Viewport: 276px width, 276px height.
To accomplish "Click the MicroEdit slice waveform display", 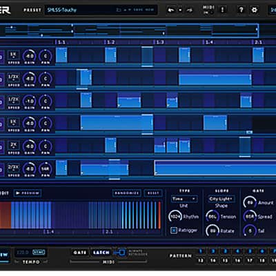I will click(x=81, y=215).
